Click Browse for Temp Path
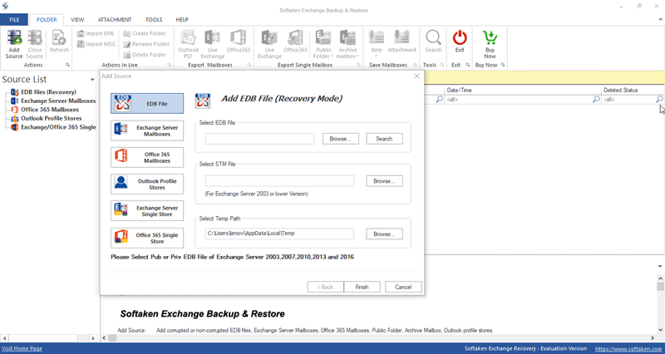 tap(384, 234)
